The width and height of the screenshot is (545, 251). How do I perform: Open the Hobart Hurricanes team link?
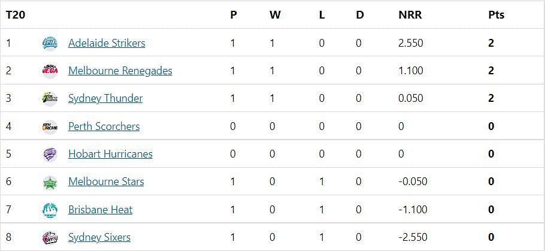pyautogui.click(x=110, y=154)
